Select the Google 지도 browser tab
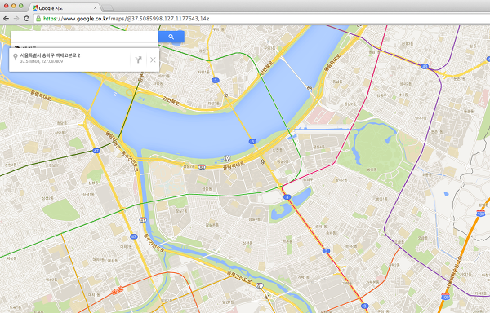The height and width of the screenshot is (313, 490). pos(65,8)
